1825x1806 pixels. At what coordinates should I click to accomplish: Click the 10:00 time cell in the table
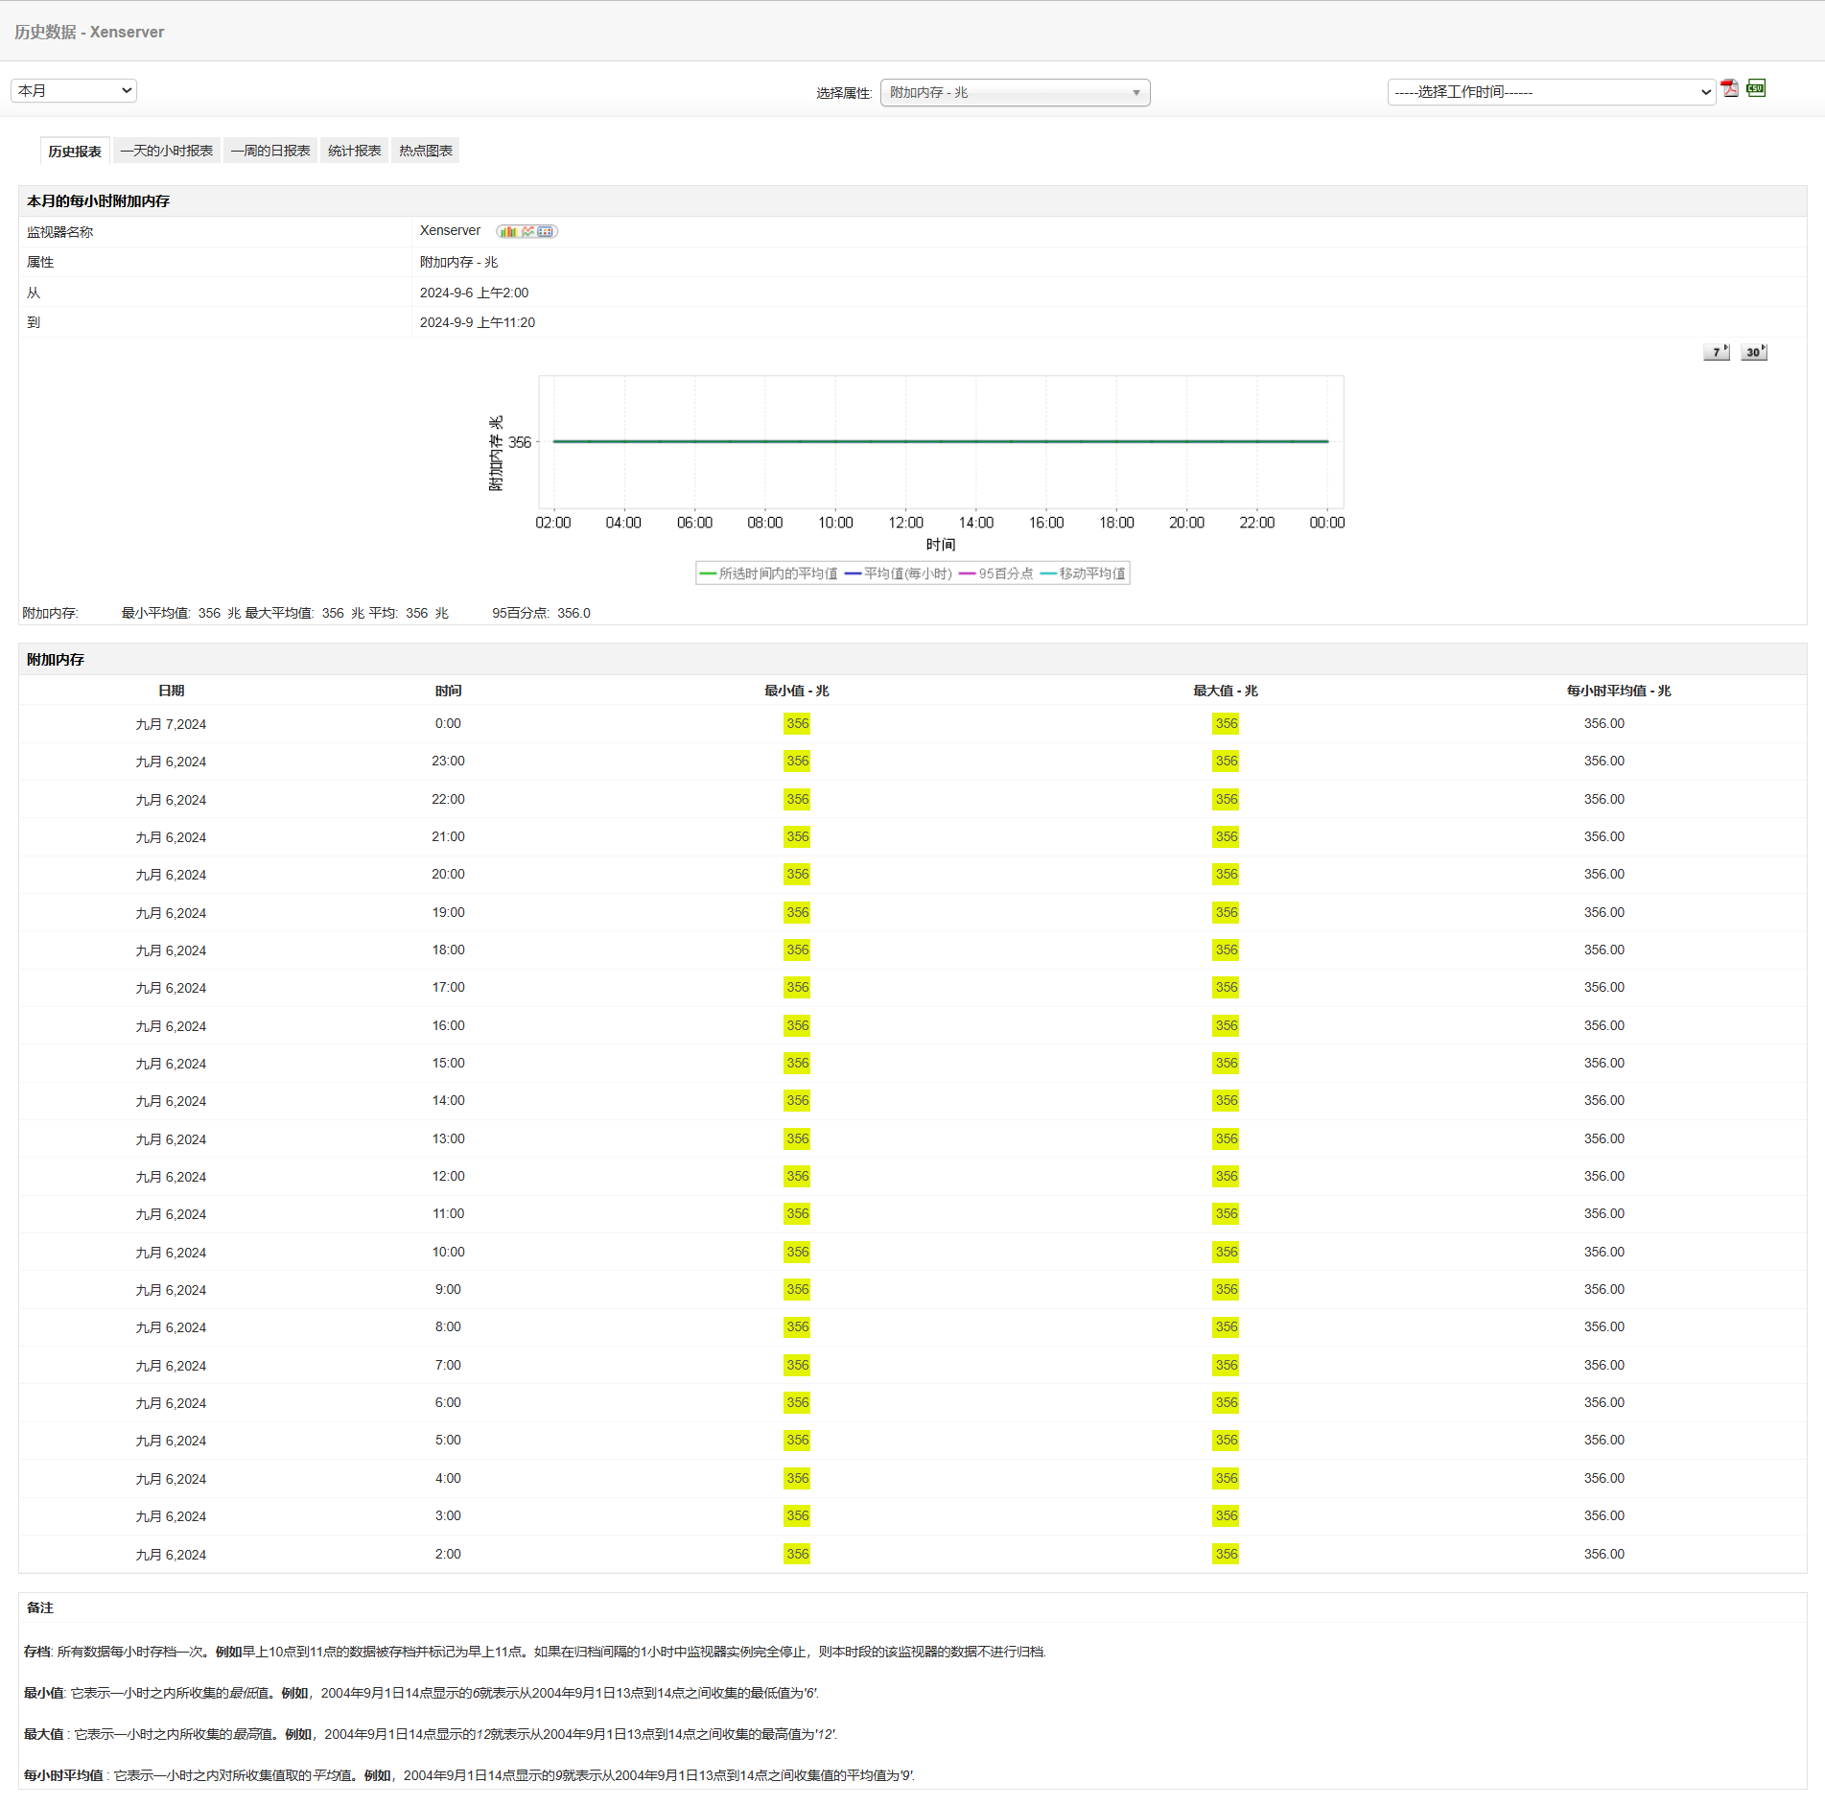(x=448, y=1252)
